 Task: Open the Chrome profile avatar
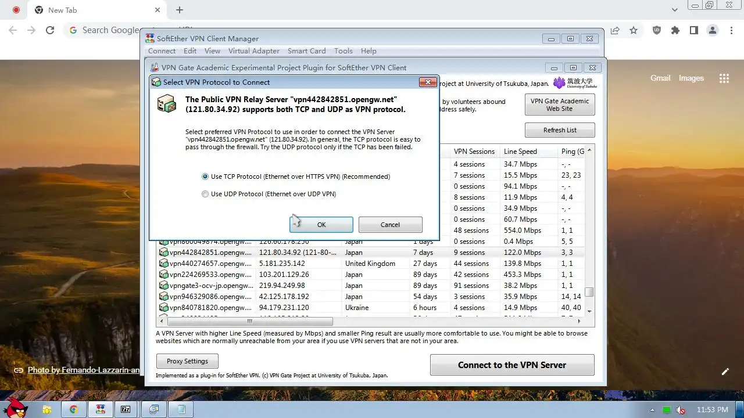713,30
